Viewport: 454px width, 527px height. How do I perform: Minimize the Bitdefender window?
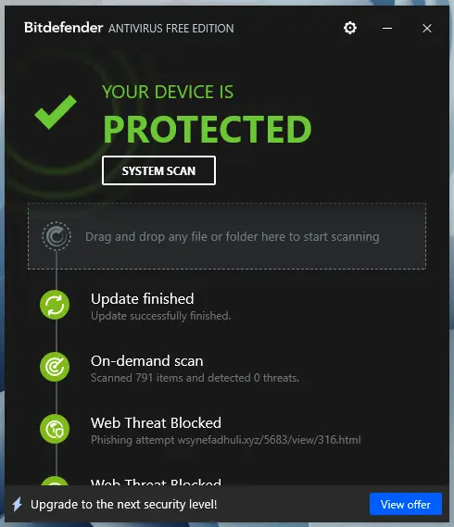[387, 28]
